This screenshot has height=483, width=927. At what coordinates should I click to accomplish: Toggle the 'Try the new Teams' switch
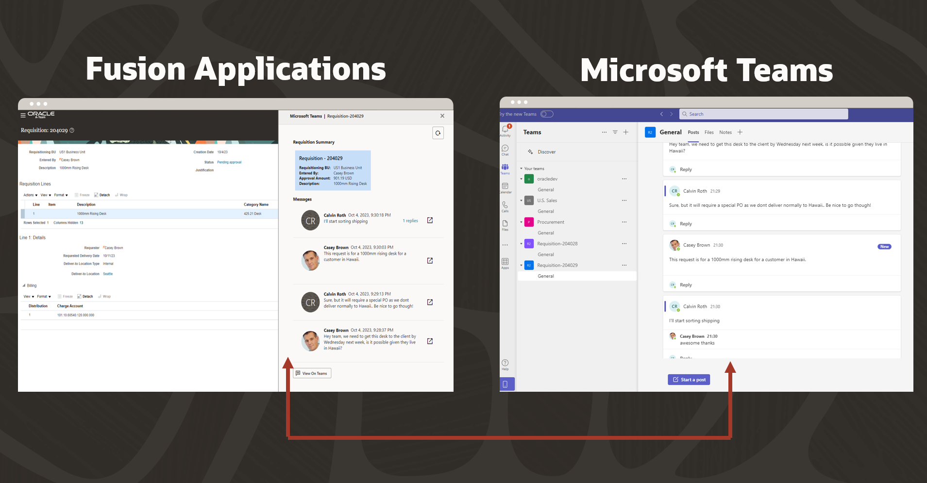547,114
